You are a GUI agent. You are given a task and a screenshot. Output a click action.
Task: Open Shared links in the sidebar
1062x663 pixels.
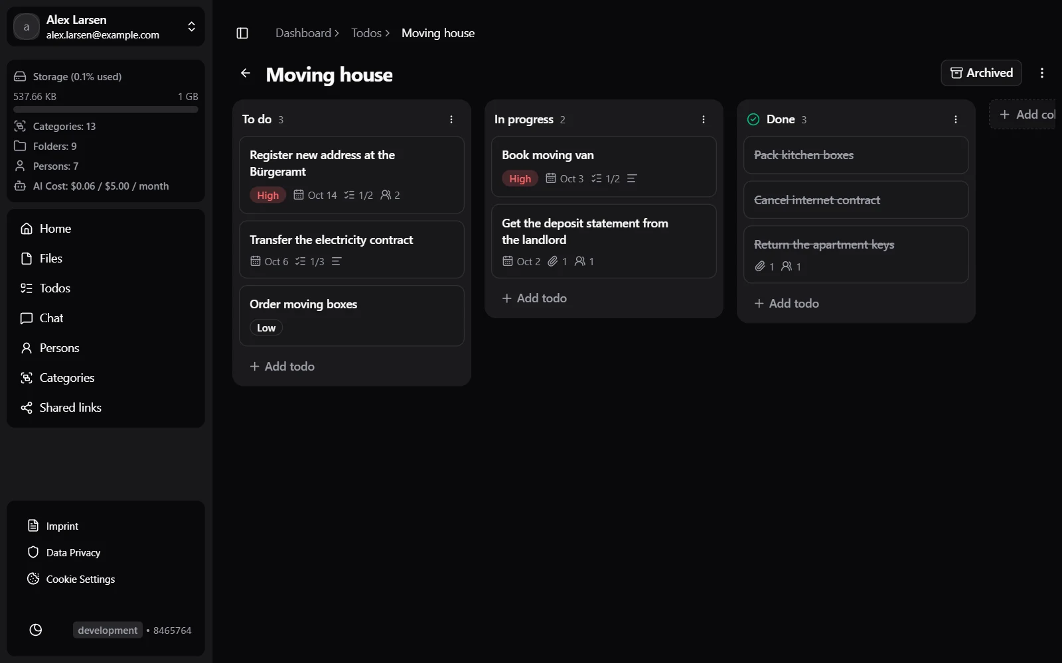106,408
